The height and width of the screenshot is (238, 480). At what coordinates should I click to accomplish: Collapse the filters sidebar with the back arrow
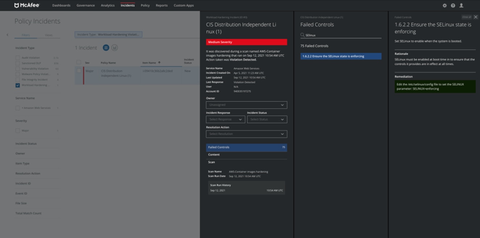coord(8,35)
